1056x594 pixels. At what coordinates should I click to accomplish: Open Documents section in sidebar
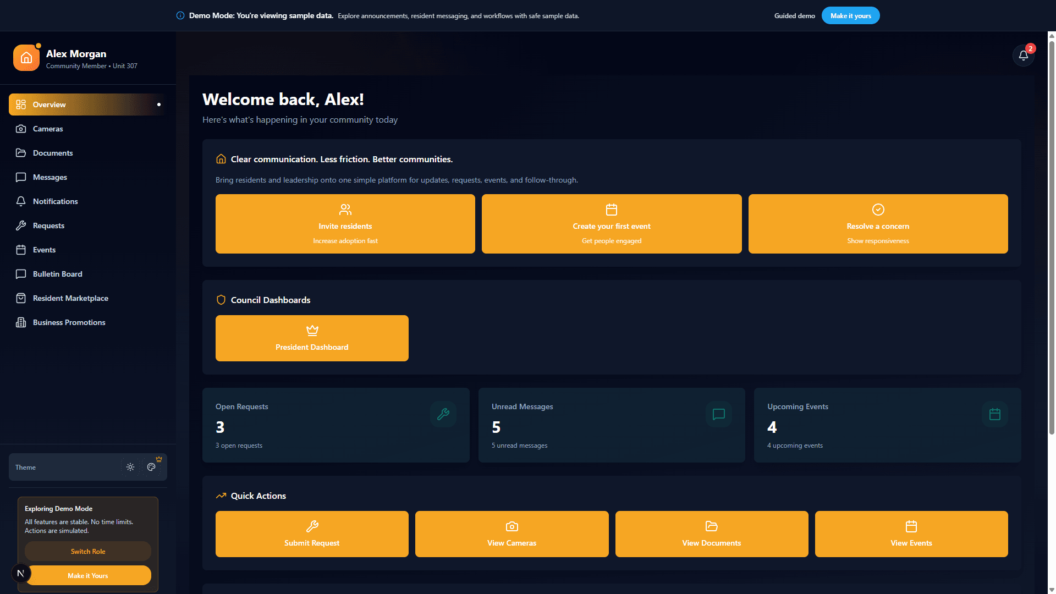(x=87, y=153)
